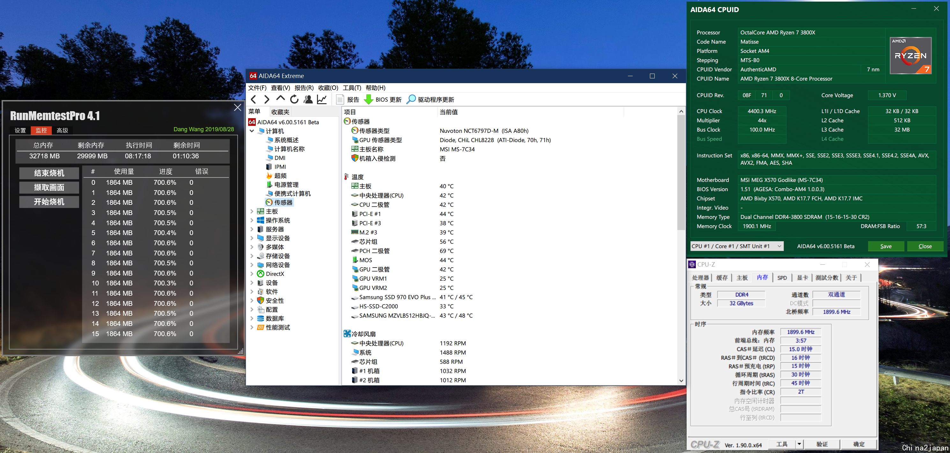Click BIOS 更新 in AIDA64 toolbar
950x453 pixels.
pos(383,99)
